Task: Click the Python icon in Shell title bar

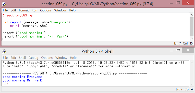Action: pyautogui.click(x=4, y=51)
